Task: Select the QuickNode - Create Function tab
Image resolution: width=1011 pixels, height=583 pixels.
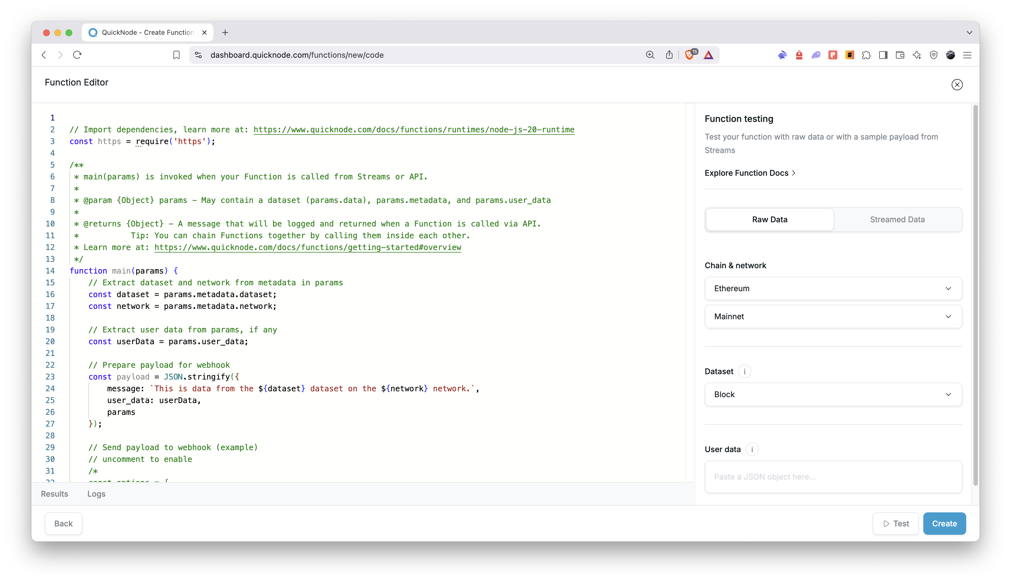Action: tap(148, 33)
